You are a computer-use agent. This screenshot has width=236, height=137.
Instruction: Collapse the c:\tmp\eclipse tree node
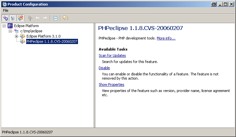click(10, 31)
